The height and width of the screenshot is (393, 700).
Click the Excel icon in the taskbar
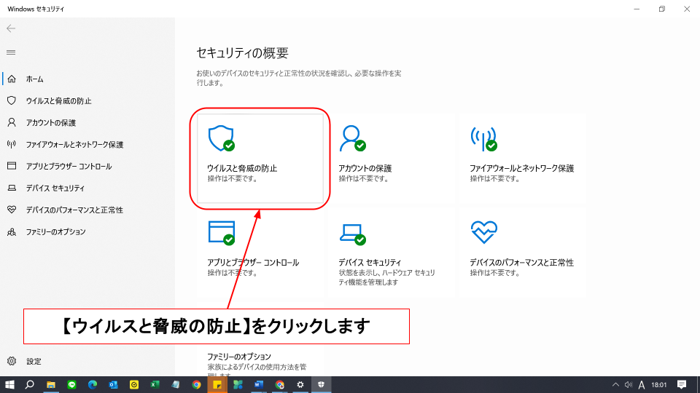coord(155,384)
